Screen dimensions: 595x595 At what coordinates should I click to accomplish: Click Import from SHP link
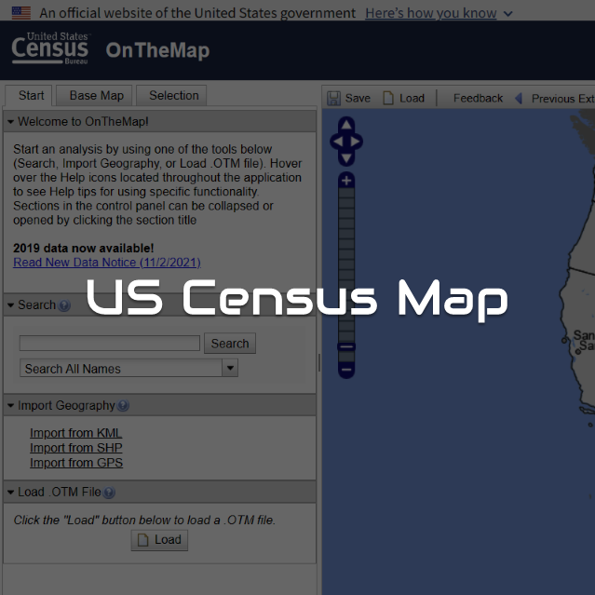coord(76,448)
